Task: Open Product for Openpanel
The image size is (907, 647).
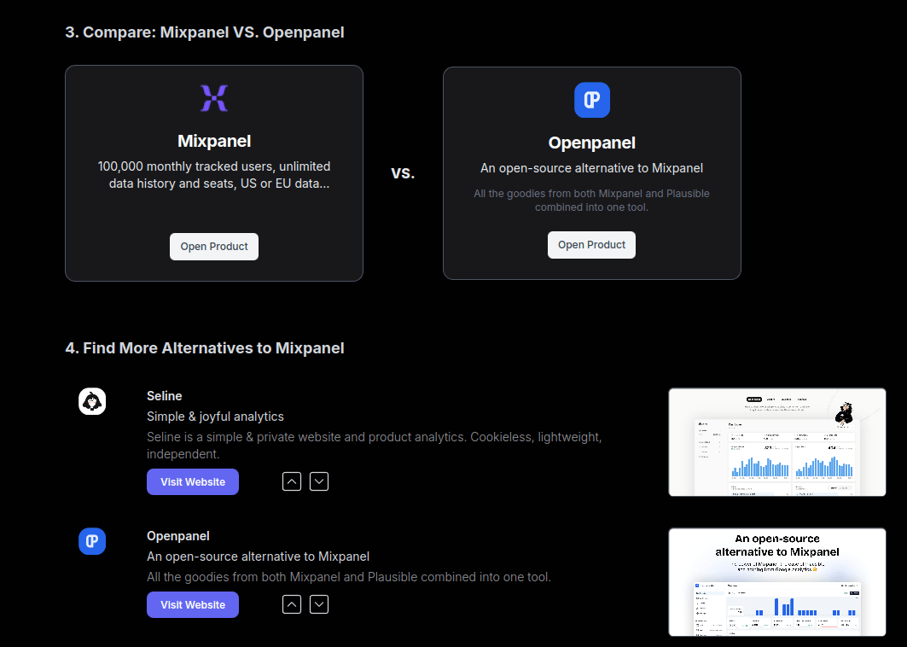Action: [591, 245]
